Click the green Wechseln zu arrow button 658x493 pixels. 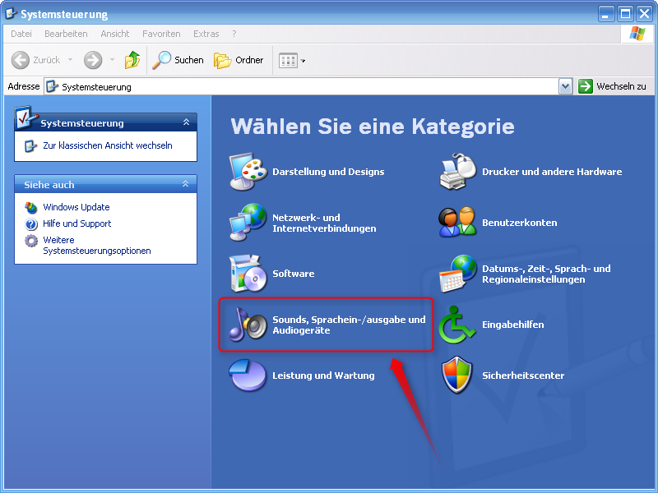[x=585, y=86]
